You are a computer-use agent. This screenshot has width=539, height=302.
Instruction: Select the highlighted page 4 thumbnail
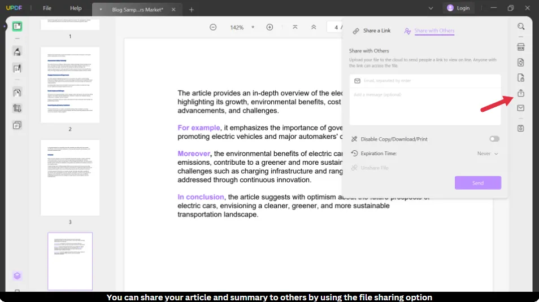coord(70,261)
